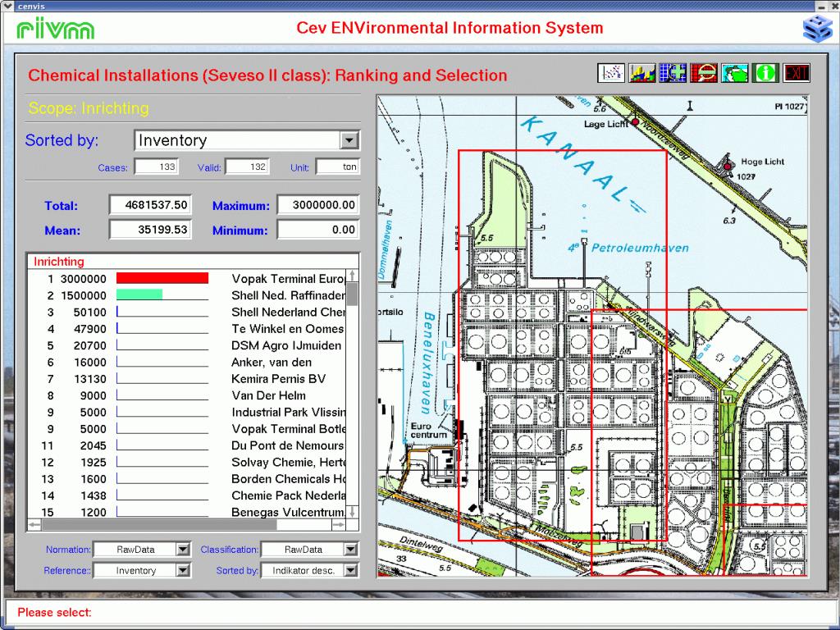Select the Vopak Terminal Botlek row

tap(187, 428)
